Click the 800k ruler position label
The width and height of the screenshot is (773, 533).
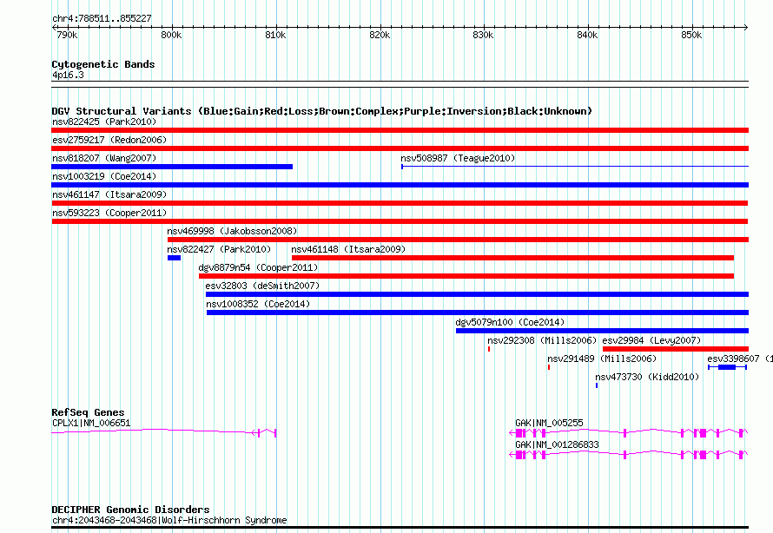pyautogui.click(x=172, y=35)
